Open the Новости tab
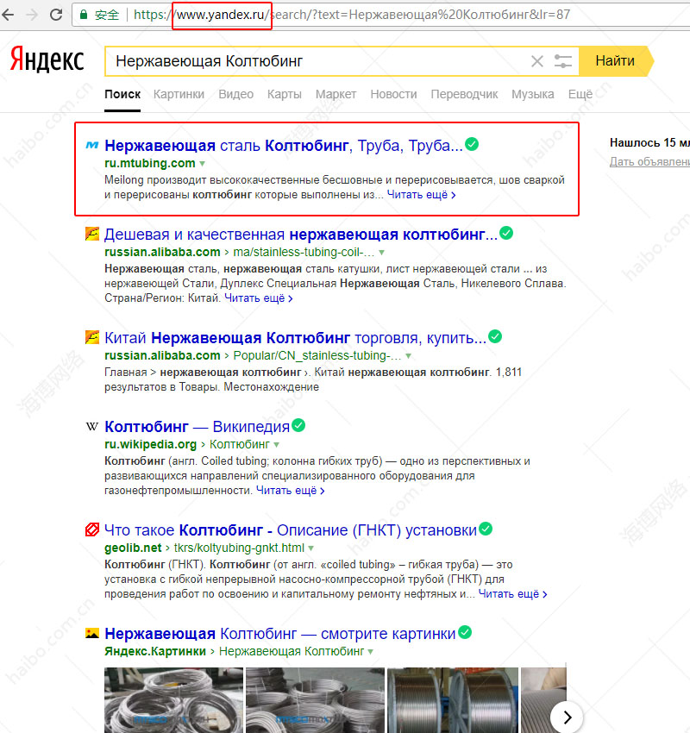This screenshot has width=690, height=733. coord(393,94)
